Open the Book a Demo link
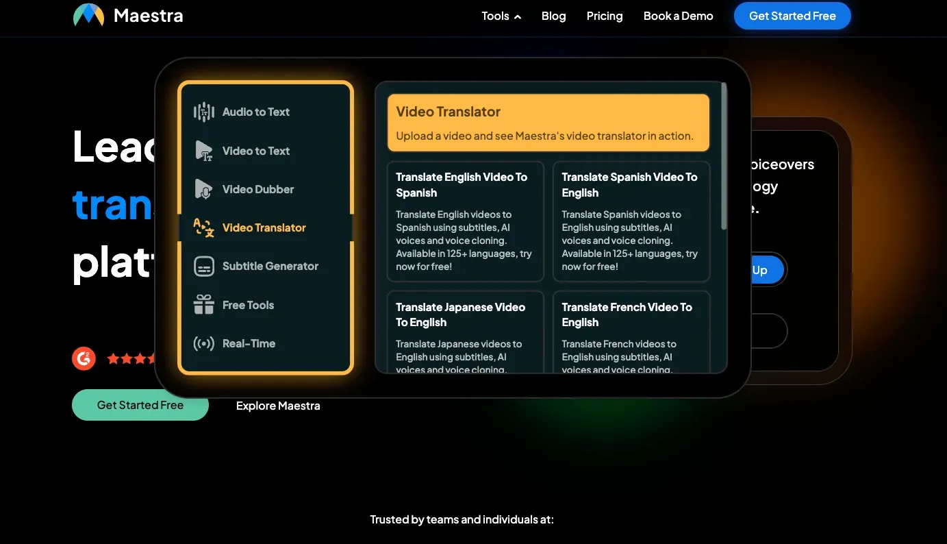The image size is (947, 544). [x=678, y=16]
